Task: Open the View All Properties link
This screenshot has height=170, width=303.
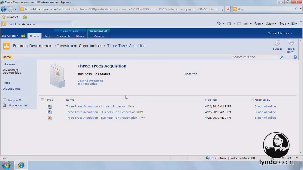Action: pyautogui.click(x=90, y=81)
